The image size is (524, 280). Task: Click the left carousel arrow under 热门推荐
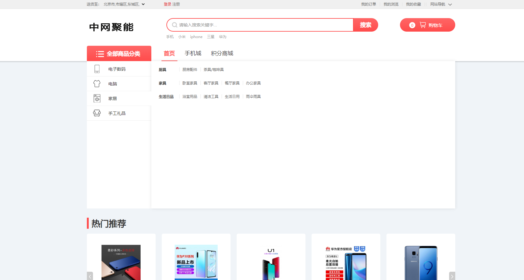pyautogui.click(x=90, y=276)
